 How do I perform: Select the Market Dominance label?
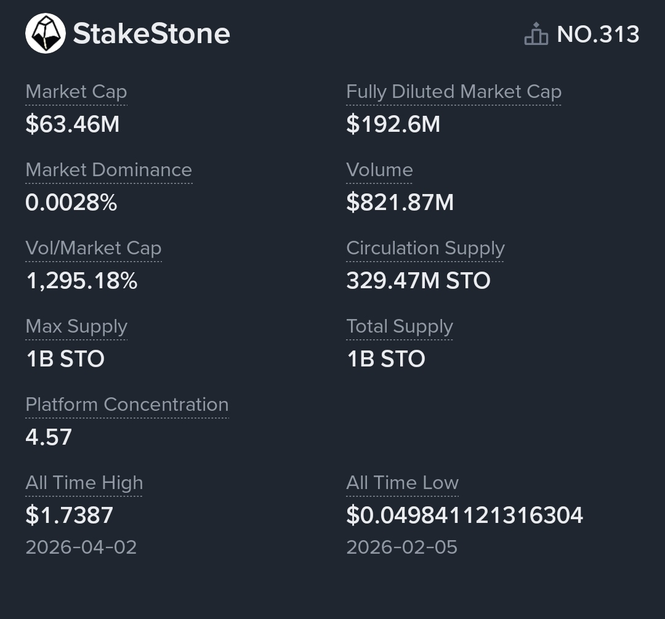108,170
